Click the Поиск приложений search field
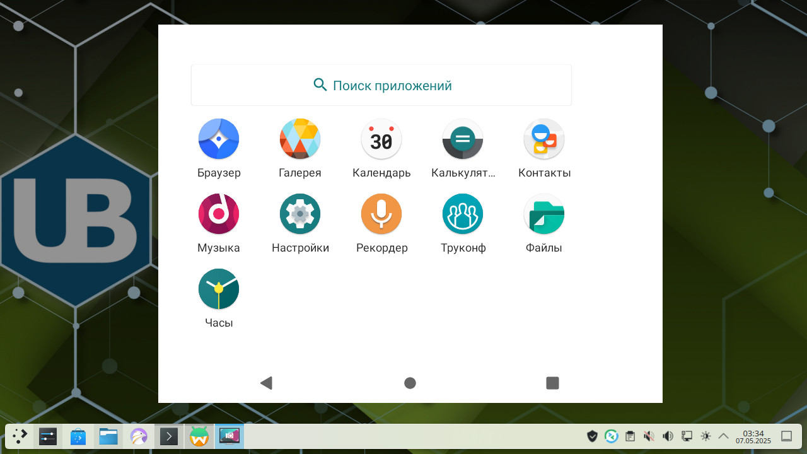The width and height of the screenshot is (807, 454). 381,85
